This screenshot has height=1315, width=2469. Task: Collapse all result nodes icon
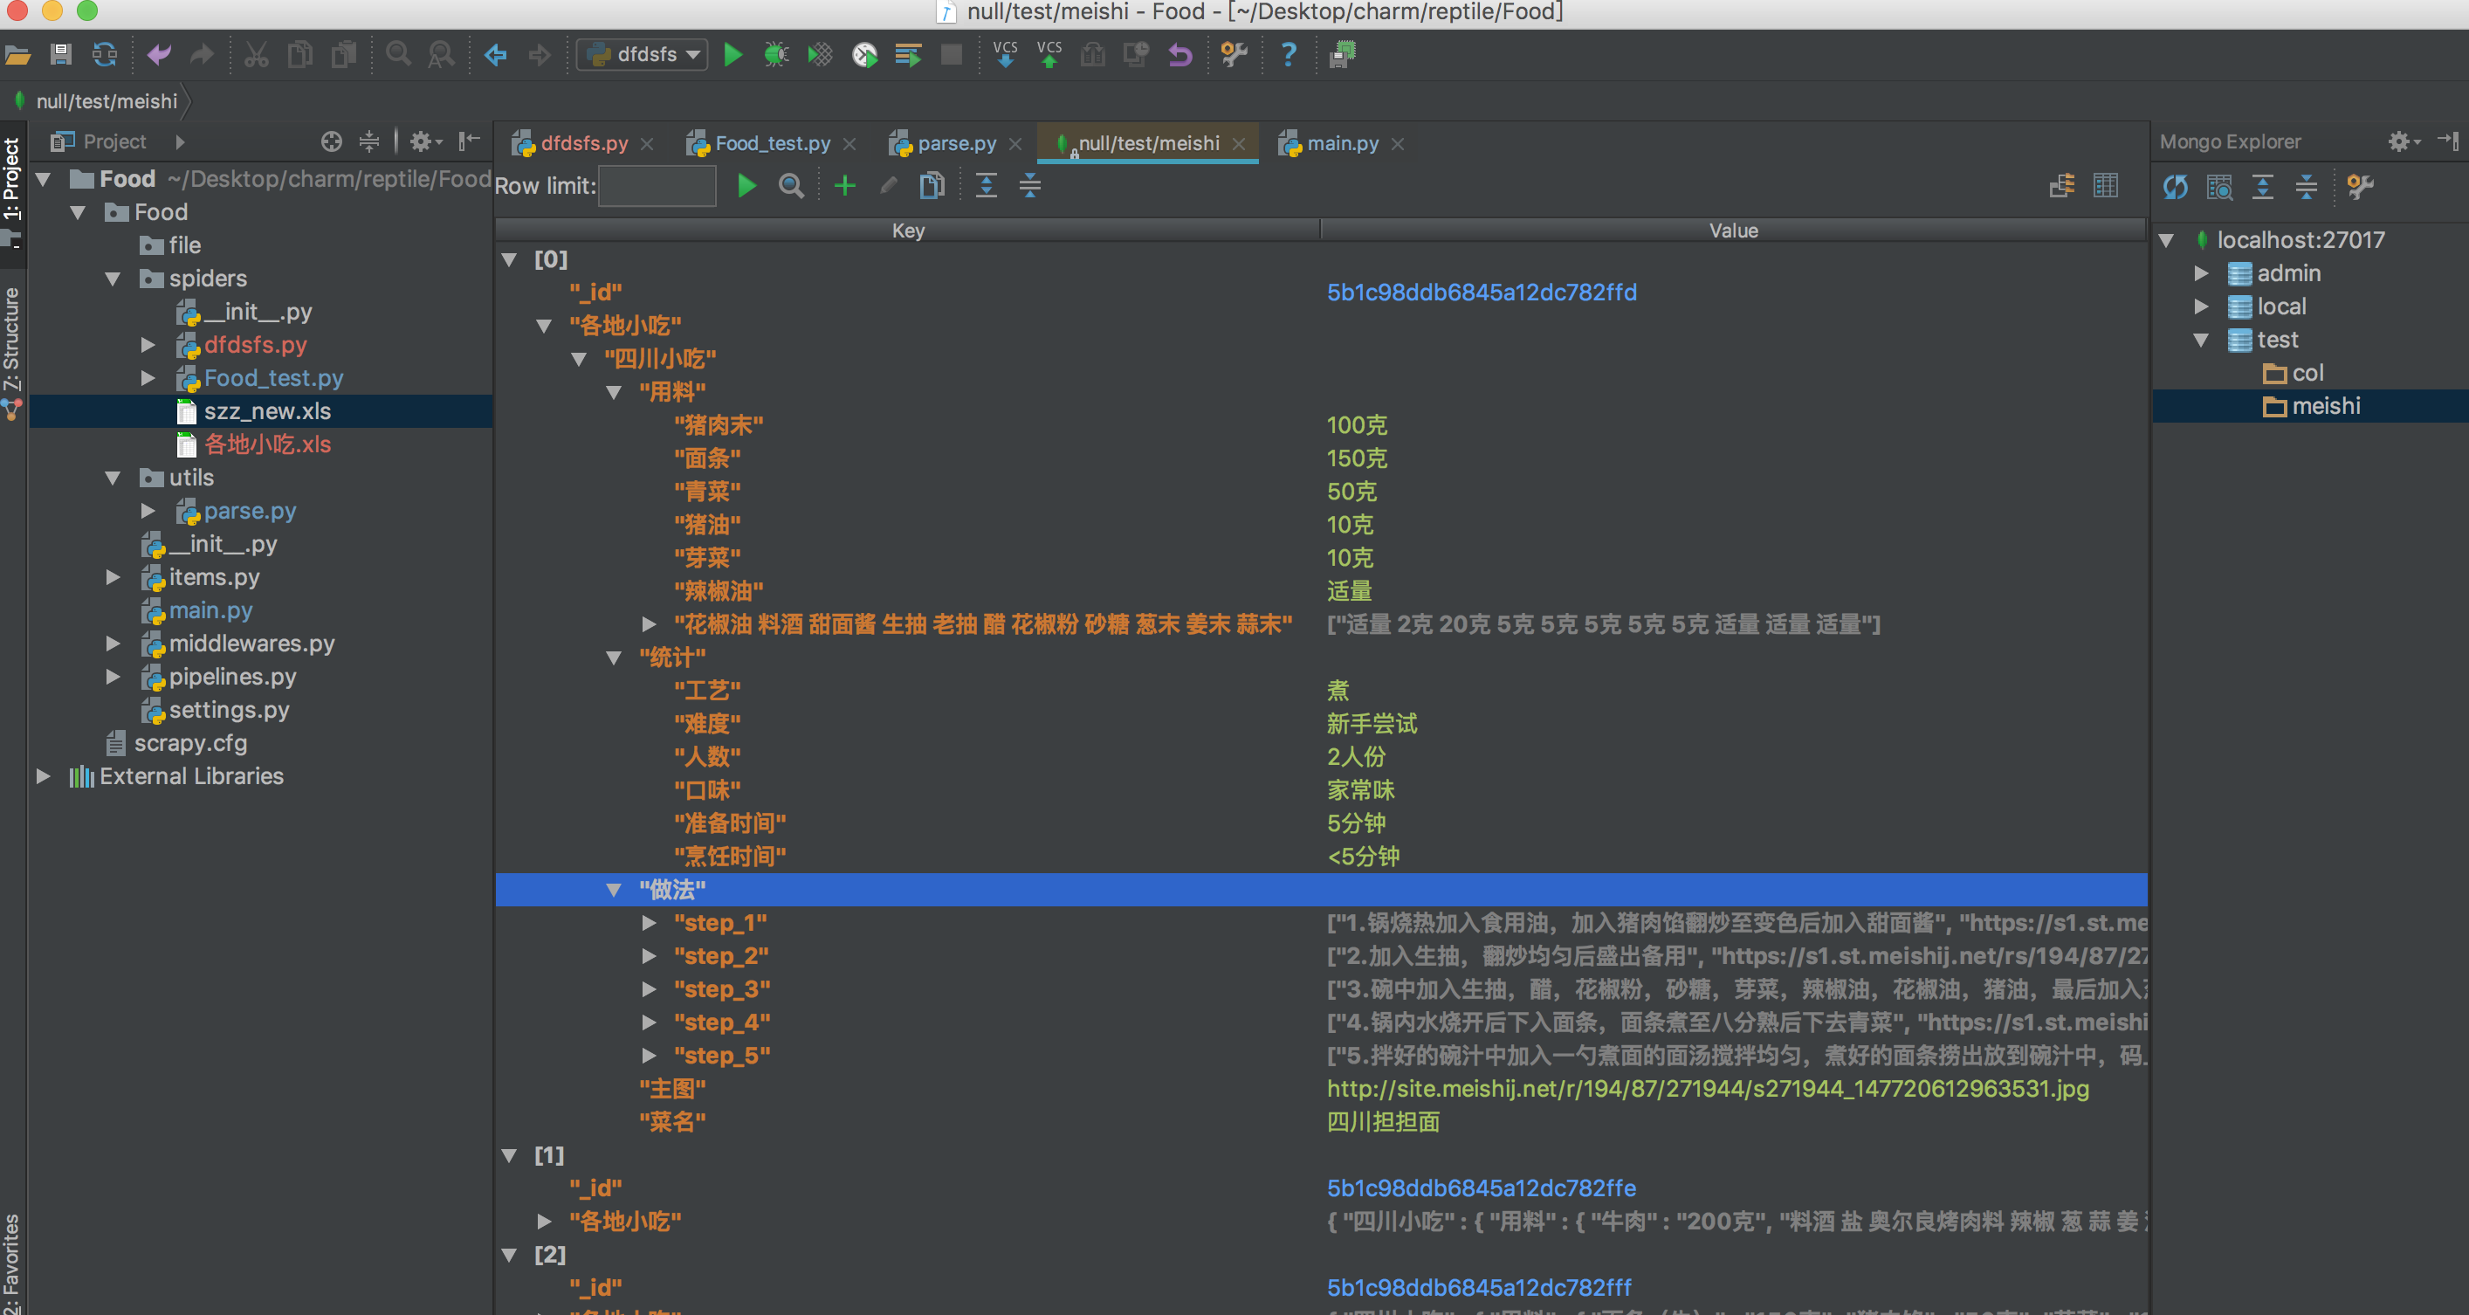1030,185
